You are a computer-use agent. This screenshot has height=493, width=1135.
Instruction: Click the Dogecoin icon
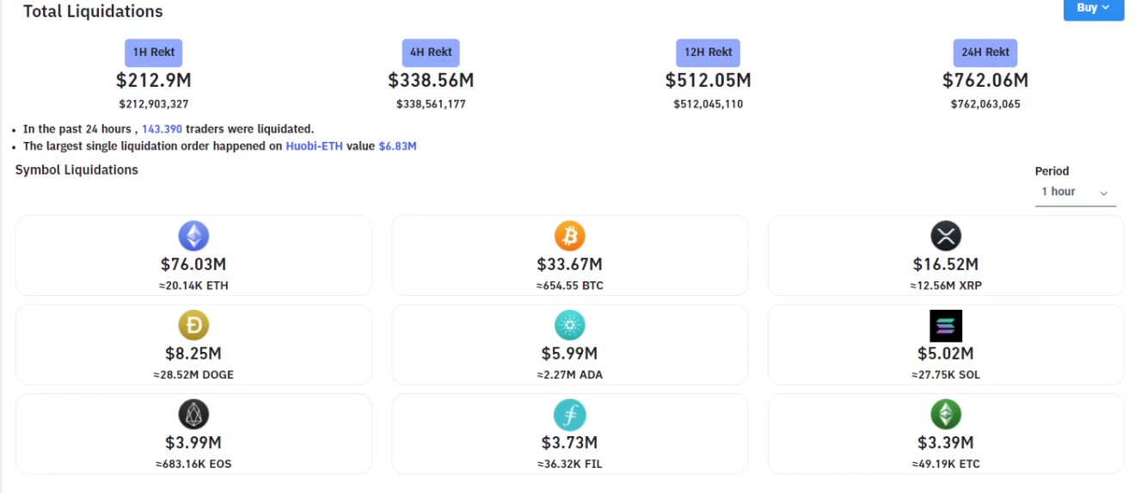(193, 325)
